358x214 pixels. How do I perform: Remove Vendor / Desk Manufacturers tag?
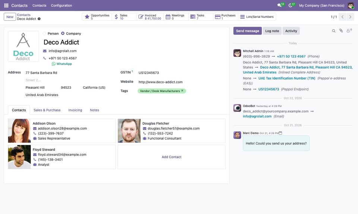coord(182,91)
